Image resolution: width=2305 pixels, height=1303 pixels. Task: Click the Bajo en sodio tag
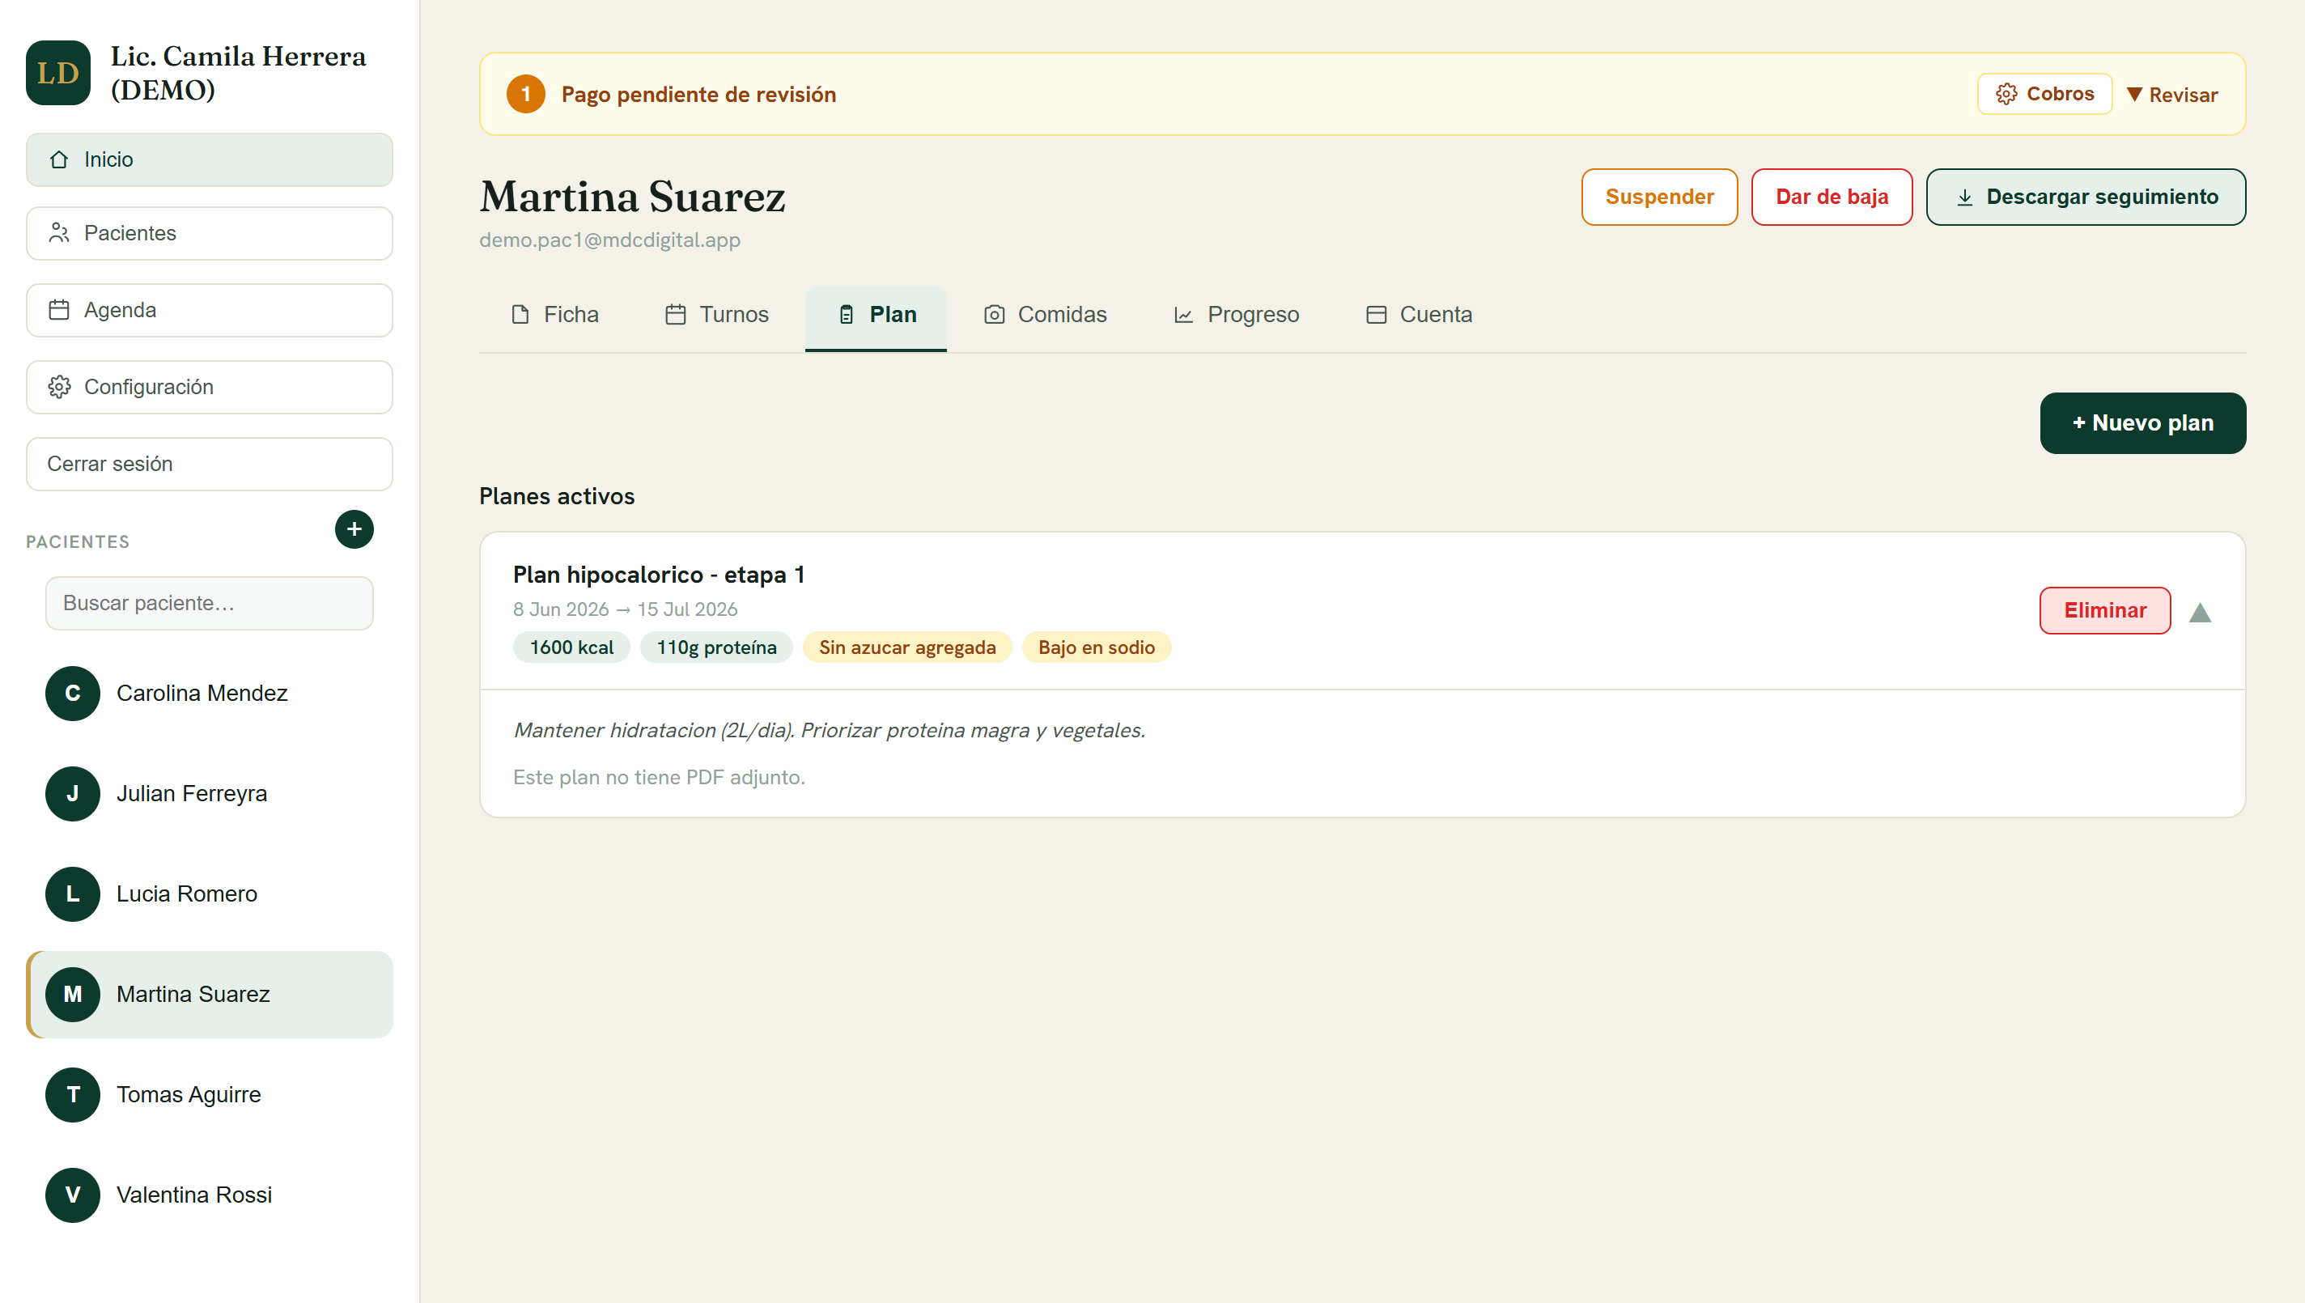[1096, 647]
